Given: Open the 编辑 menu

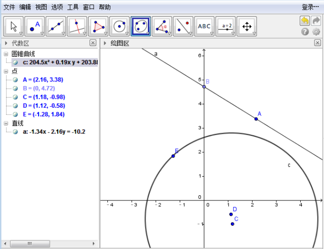Looking at the screenshot, I should click(25, 7).
